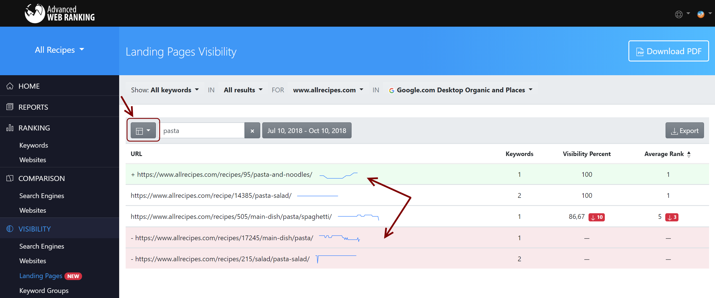
Task: Download the report as PDF
Action: (669, 51)
